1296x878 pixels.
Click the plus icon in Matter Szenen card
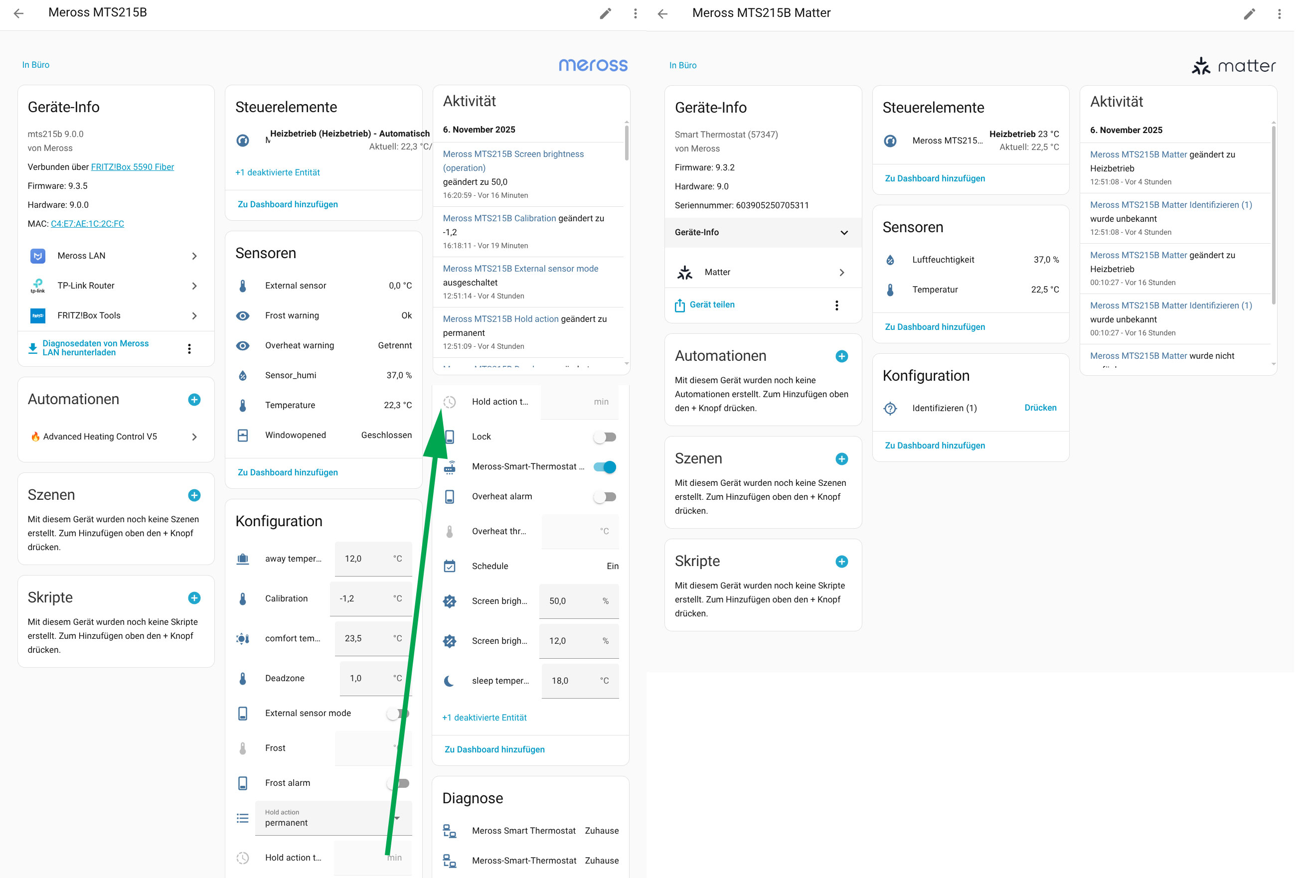(x=841, y=459)
